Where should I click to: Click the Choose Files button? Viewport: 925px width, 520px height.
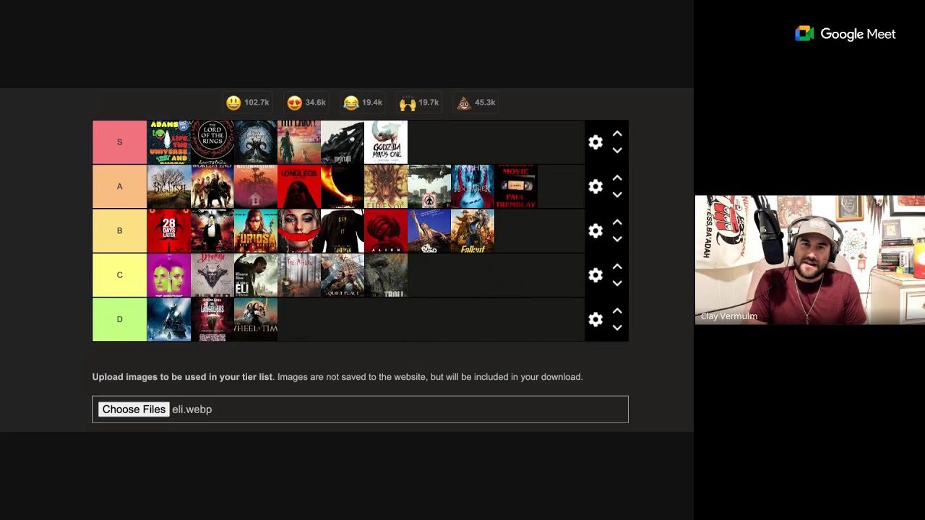pyautogui.click(x=134, y=409)
